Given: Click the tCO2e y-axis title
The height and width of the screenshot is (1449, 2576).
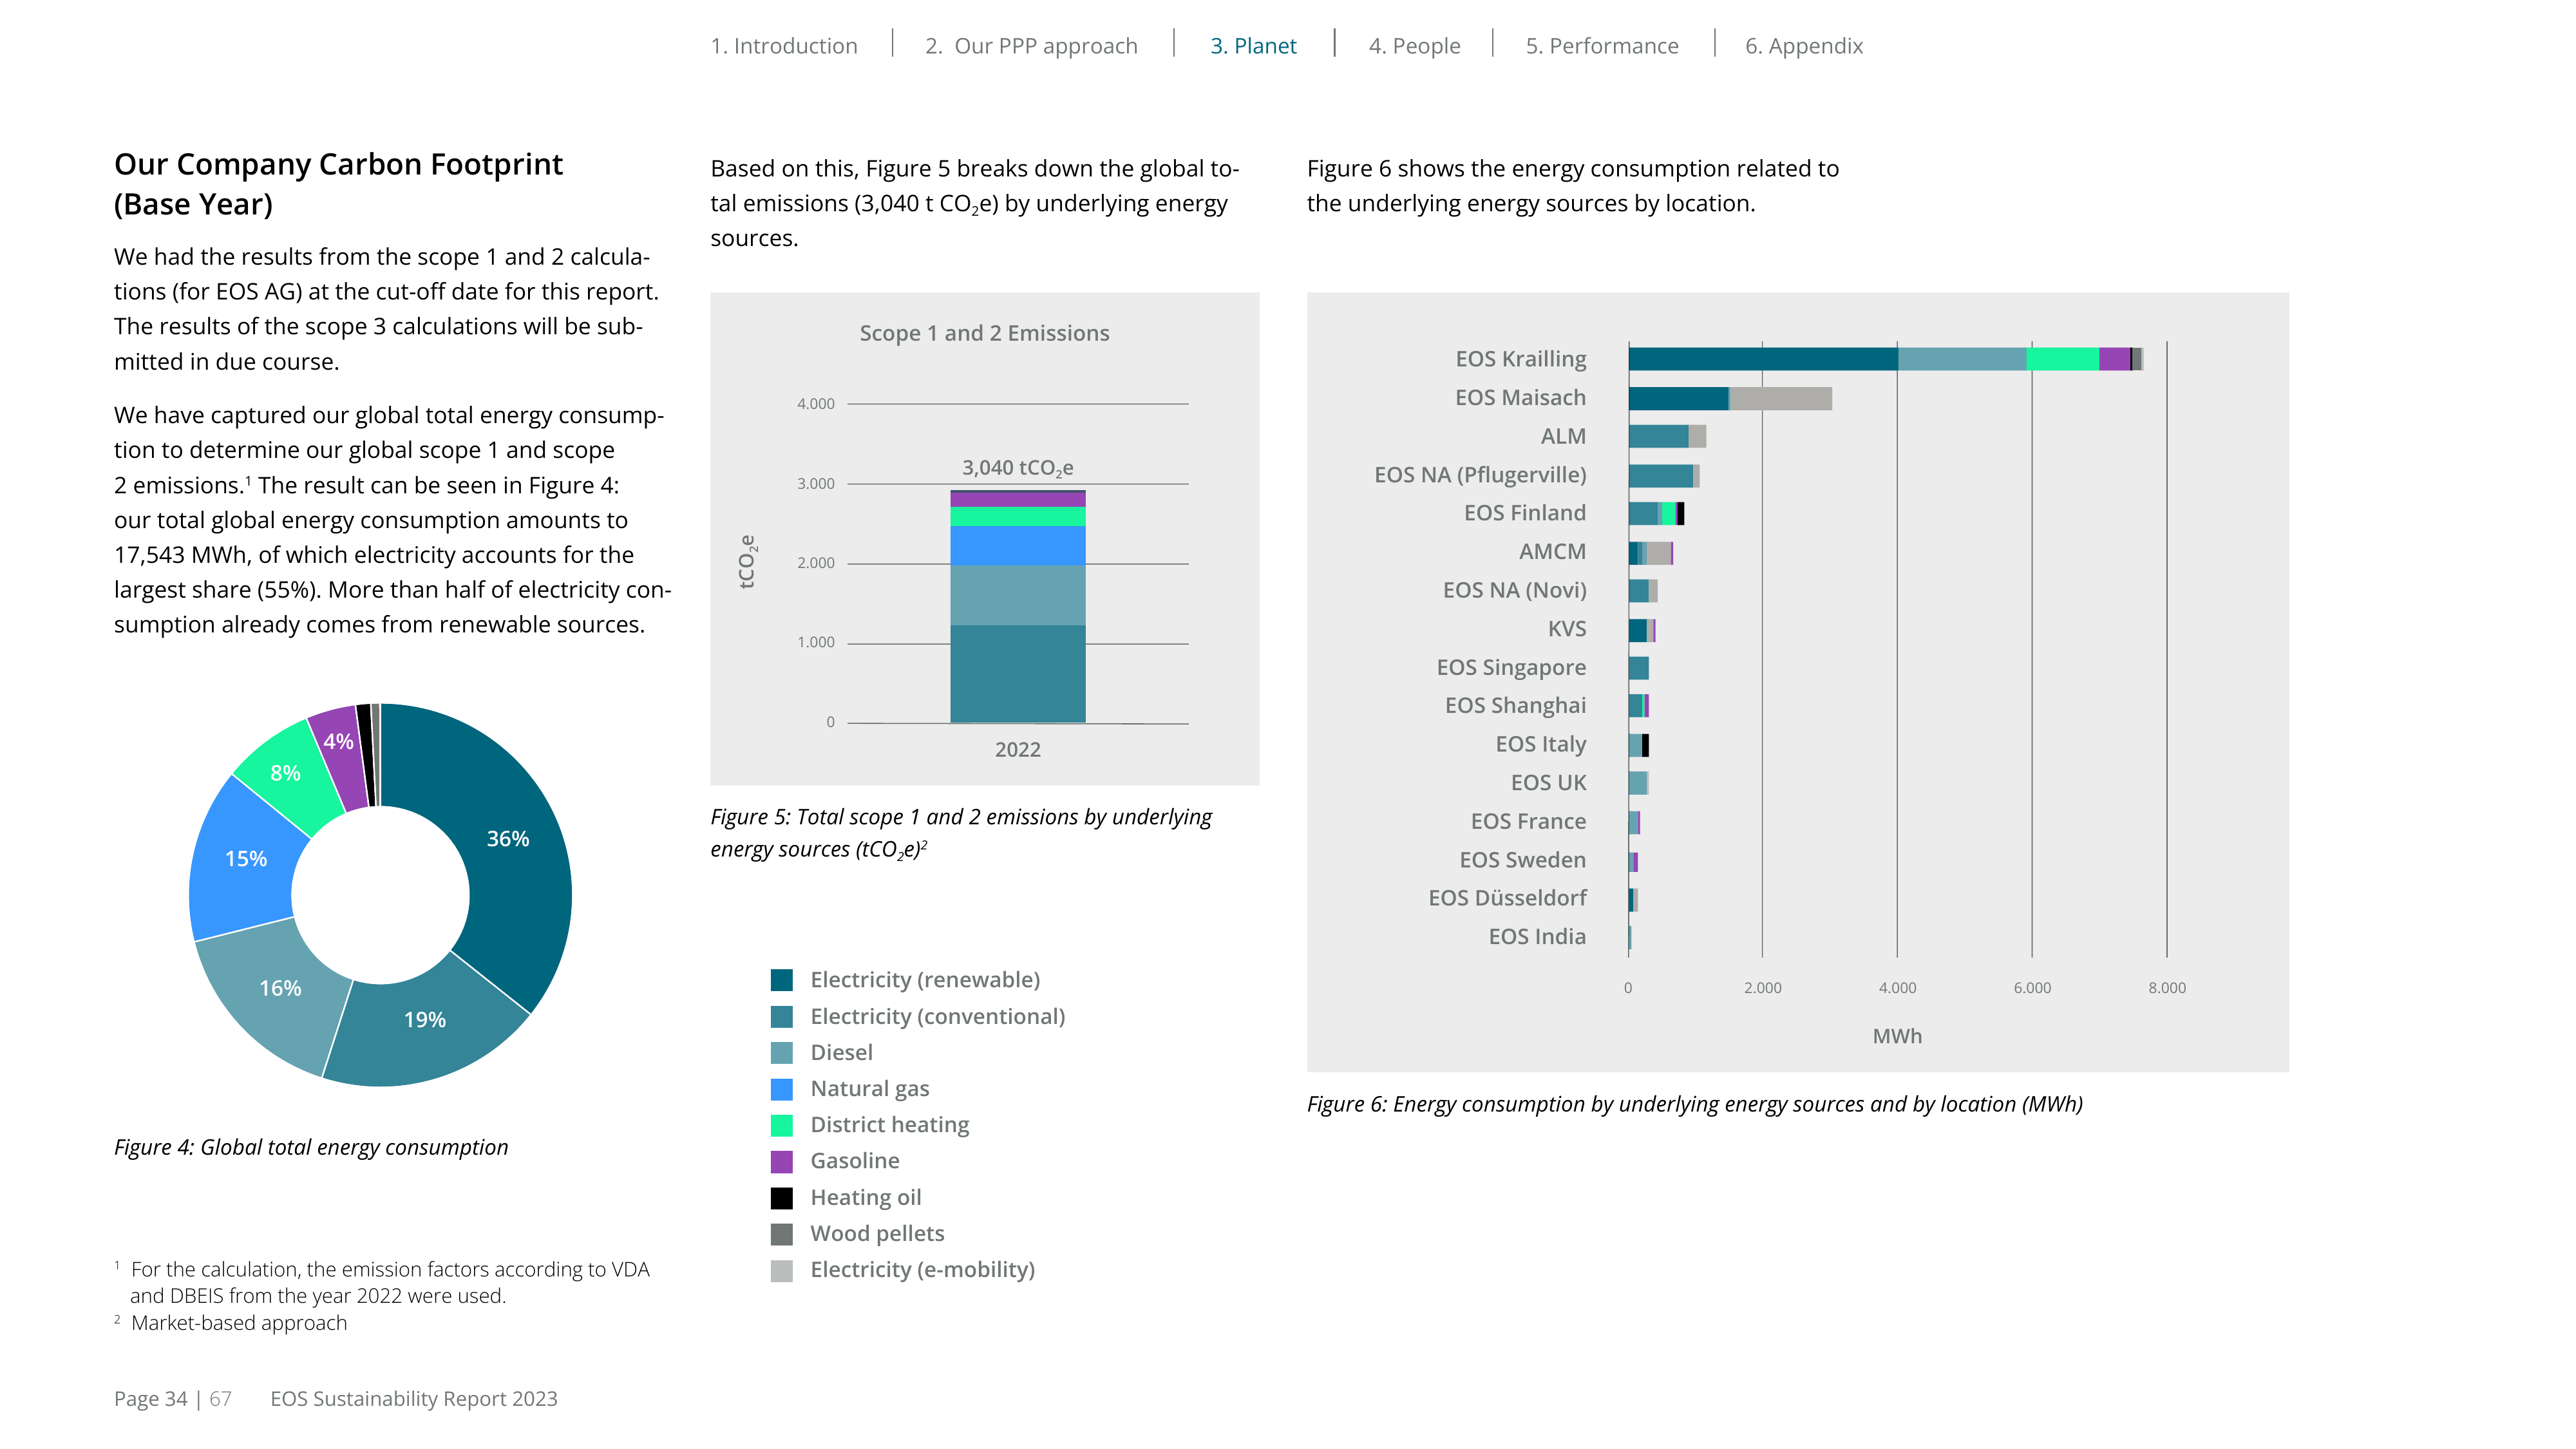Looking at the screenshot, I should coord(747,562).
